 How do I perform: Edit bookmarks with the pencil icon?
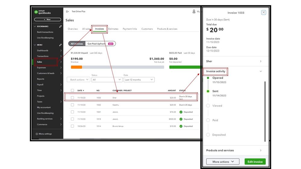61,26
